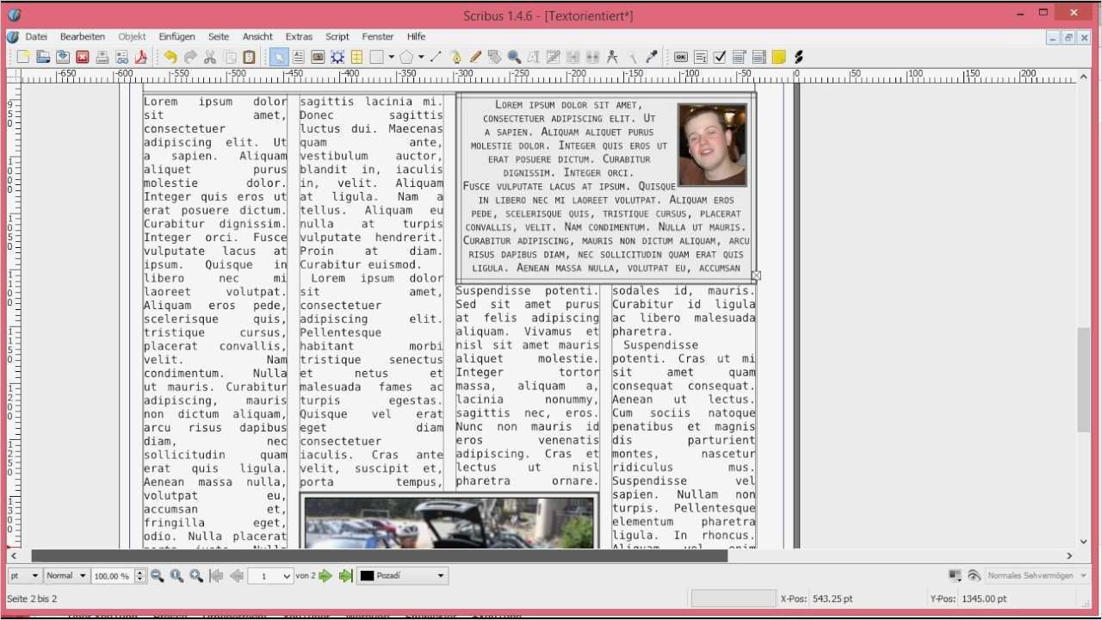
Task: Toggle color management icon in status bar
Action: tap(974, 575)
